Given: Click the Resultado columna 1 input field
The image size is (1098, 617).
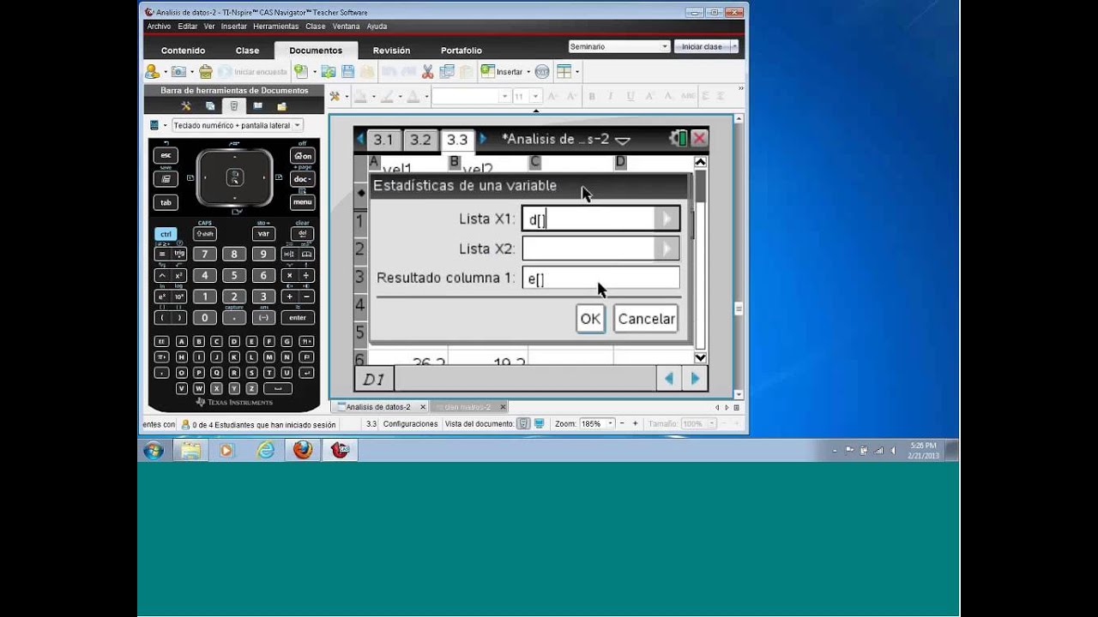Looking at the screenshot, I should coord(600,278).
